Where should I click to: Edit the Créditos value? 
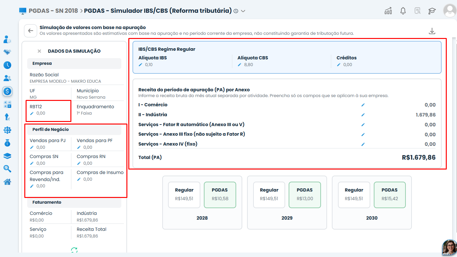point(339,64)
